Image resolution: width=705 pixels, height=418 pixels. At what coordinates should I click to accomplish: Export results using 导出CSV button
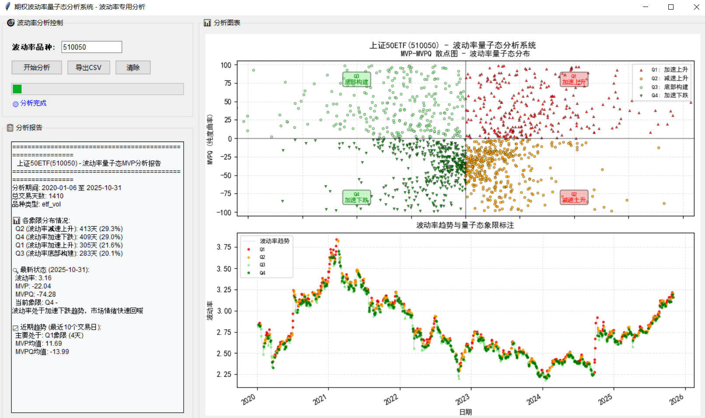click(x=88, y=68)
